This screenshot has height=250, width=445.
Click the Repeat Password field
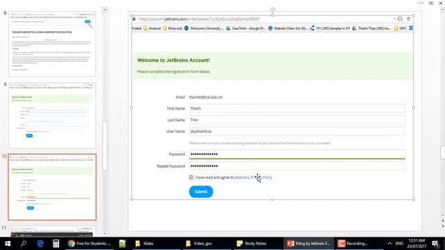[x=297, y=166]
